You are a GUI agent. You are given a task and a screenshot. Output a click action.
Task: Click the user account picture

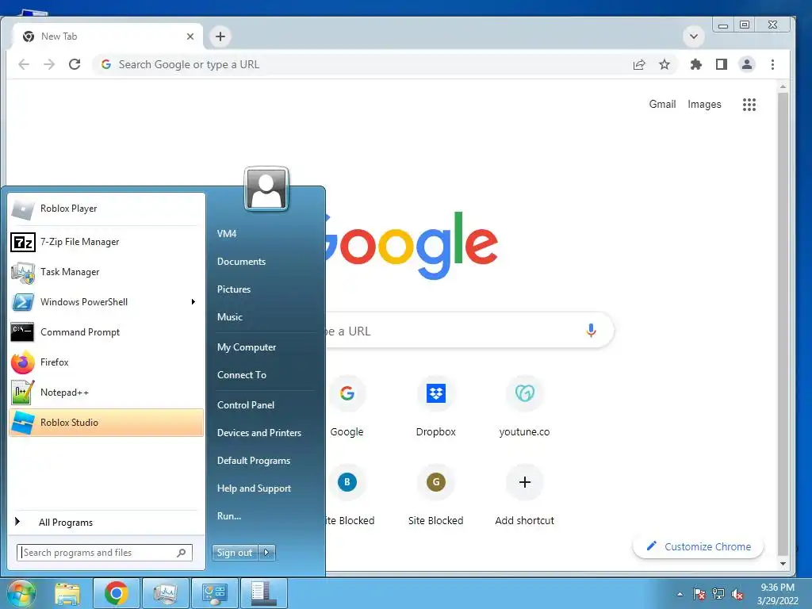pos(266,189)
